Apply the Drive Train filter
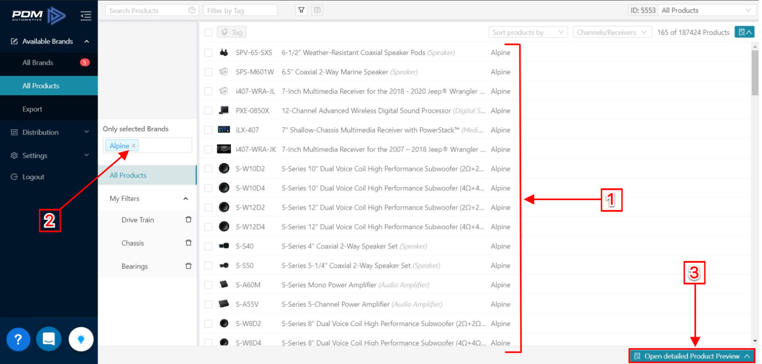This screenshot has height=364, width=762. point(138,220)
